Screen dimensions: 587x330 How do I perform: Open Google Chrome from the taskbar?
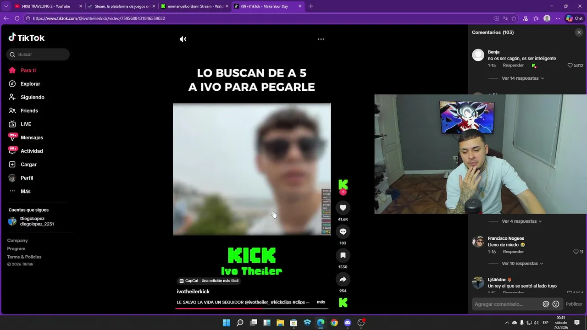click(334, 323)
